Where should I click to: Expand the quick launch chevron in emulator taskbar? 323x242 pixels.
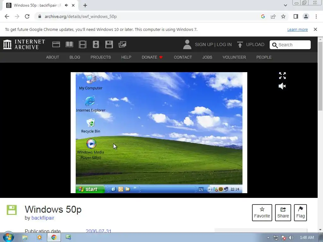pos(135,188)
